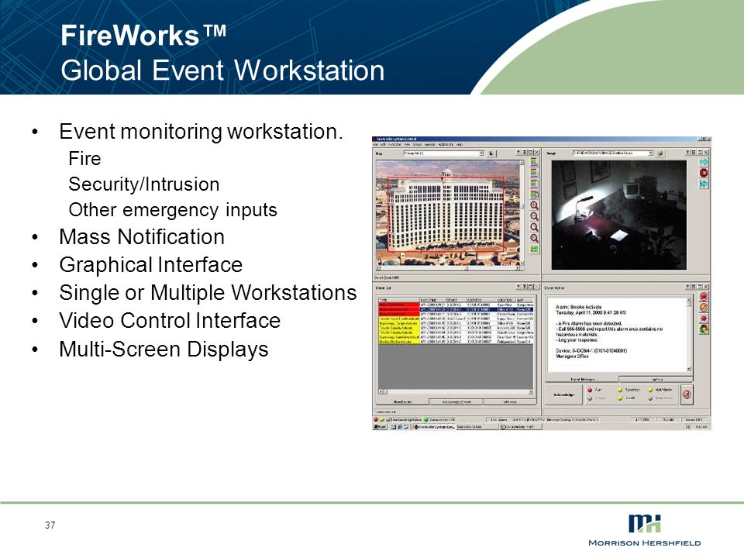Click the red status light in status bar
744x558 pixels.
(376, 420)
